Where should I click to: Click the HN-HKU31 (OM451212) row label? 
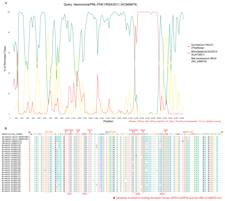point(12,141)
